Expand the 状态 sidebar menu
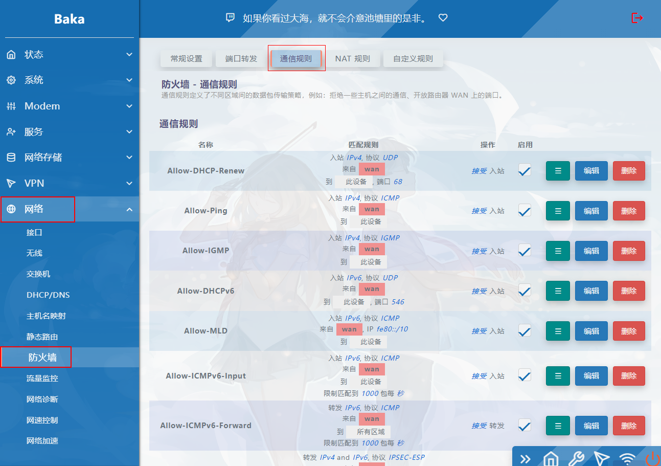 click(69, 55)
